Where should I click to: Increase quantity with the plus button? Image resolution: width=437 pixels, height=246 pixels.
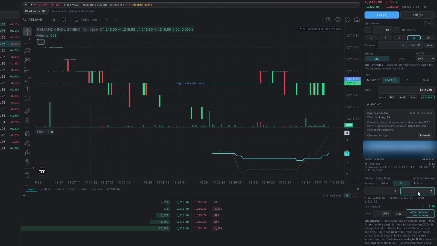397,30
